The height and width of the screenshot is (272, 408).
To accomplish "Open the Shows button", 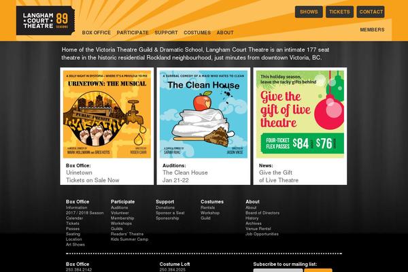I will 309,12.
